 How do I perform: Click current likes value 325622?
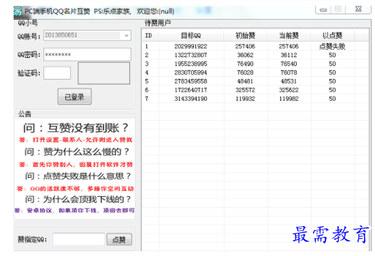289,90
